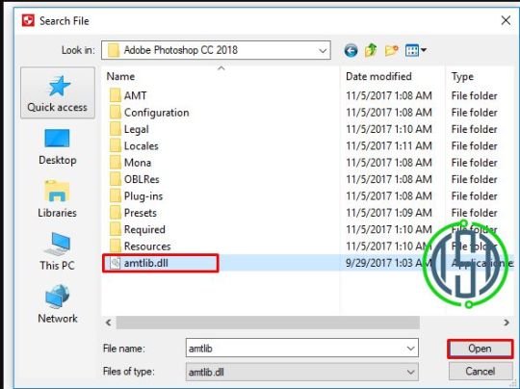This screenshot has width=520, height=389.
Task: Expand the Look in folder dropdown
Action: pos(323,51)
